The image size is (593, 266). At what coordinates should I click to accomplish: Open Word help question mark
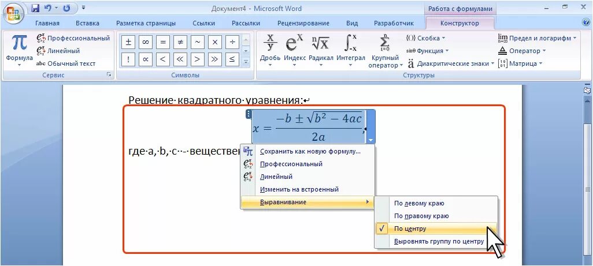pyautogui.click(x=586, y=23)
